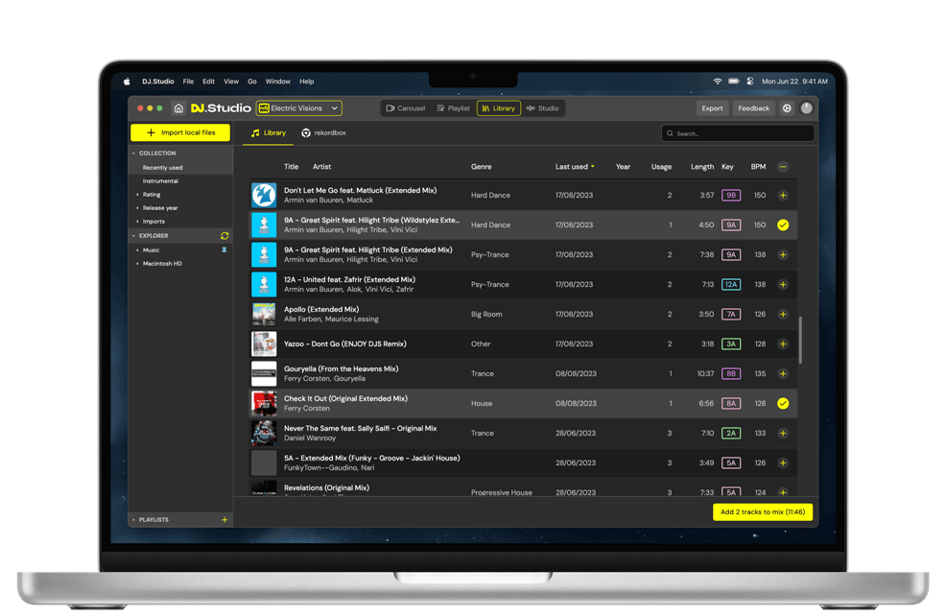The image size is (946, 615).
Task: Click the home icon in the toolbar
Action: coord(178,108)
